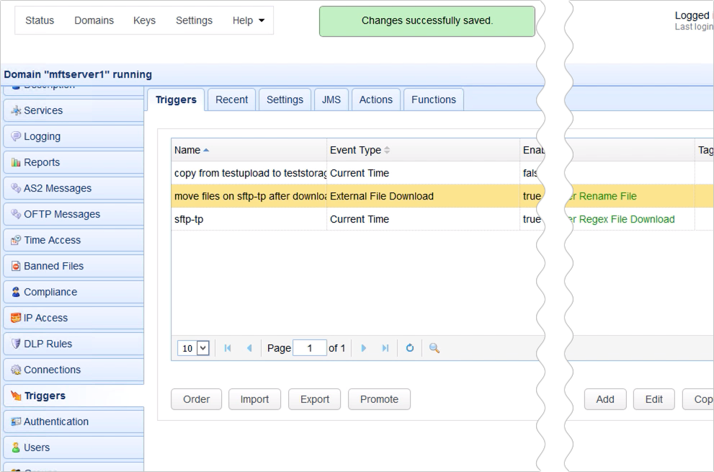Go to previous page arrow icon
The width and height of the screenshot is (714, 472).
pos(249,348)
